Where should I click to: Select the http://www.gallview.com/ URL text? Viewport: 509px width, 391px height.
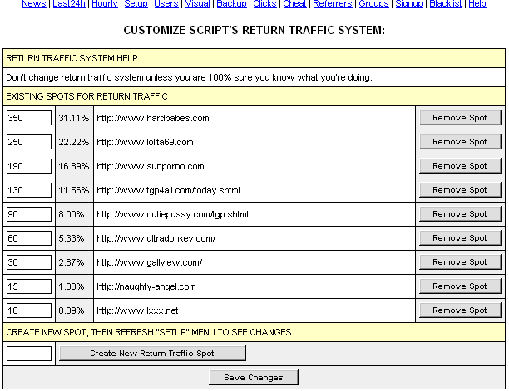click(x=150, y=262)
